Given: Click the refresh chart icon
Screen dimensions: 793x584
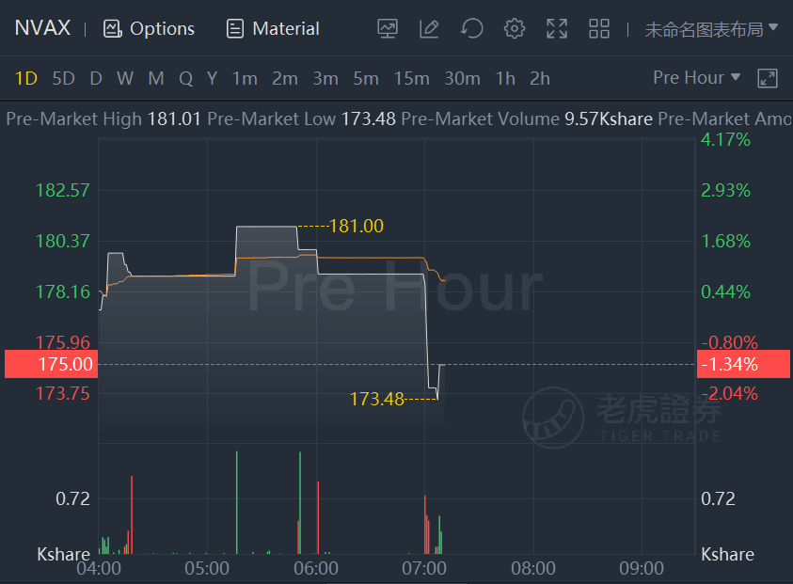Looking at the screenshot, I should pos(472,28).
